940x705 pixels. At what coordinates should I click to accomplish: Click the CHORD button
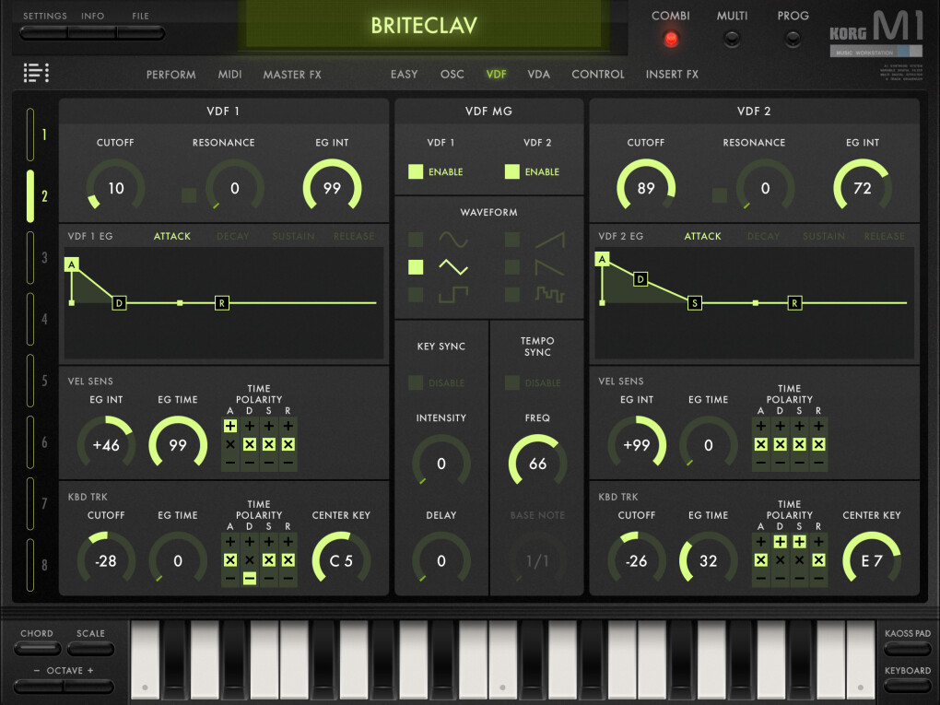click(37, 648)
